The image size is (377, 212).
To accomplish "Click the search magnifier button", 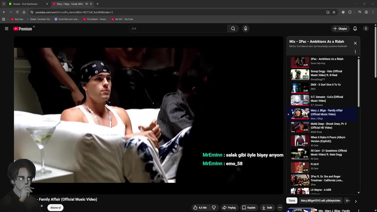I will [x=233, y=29].
